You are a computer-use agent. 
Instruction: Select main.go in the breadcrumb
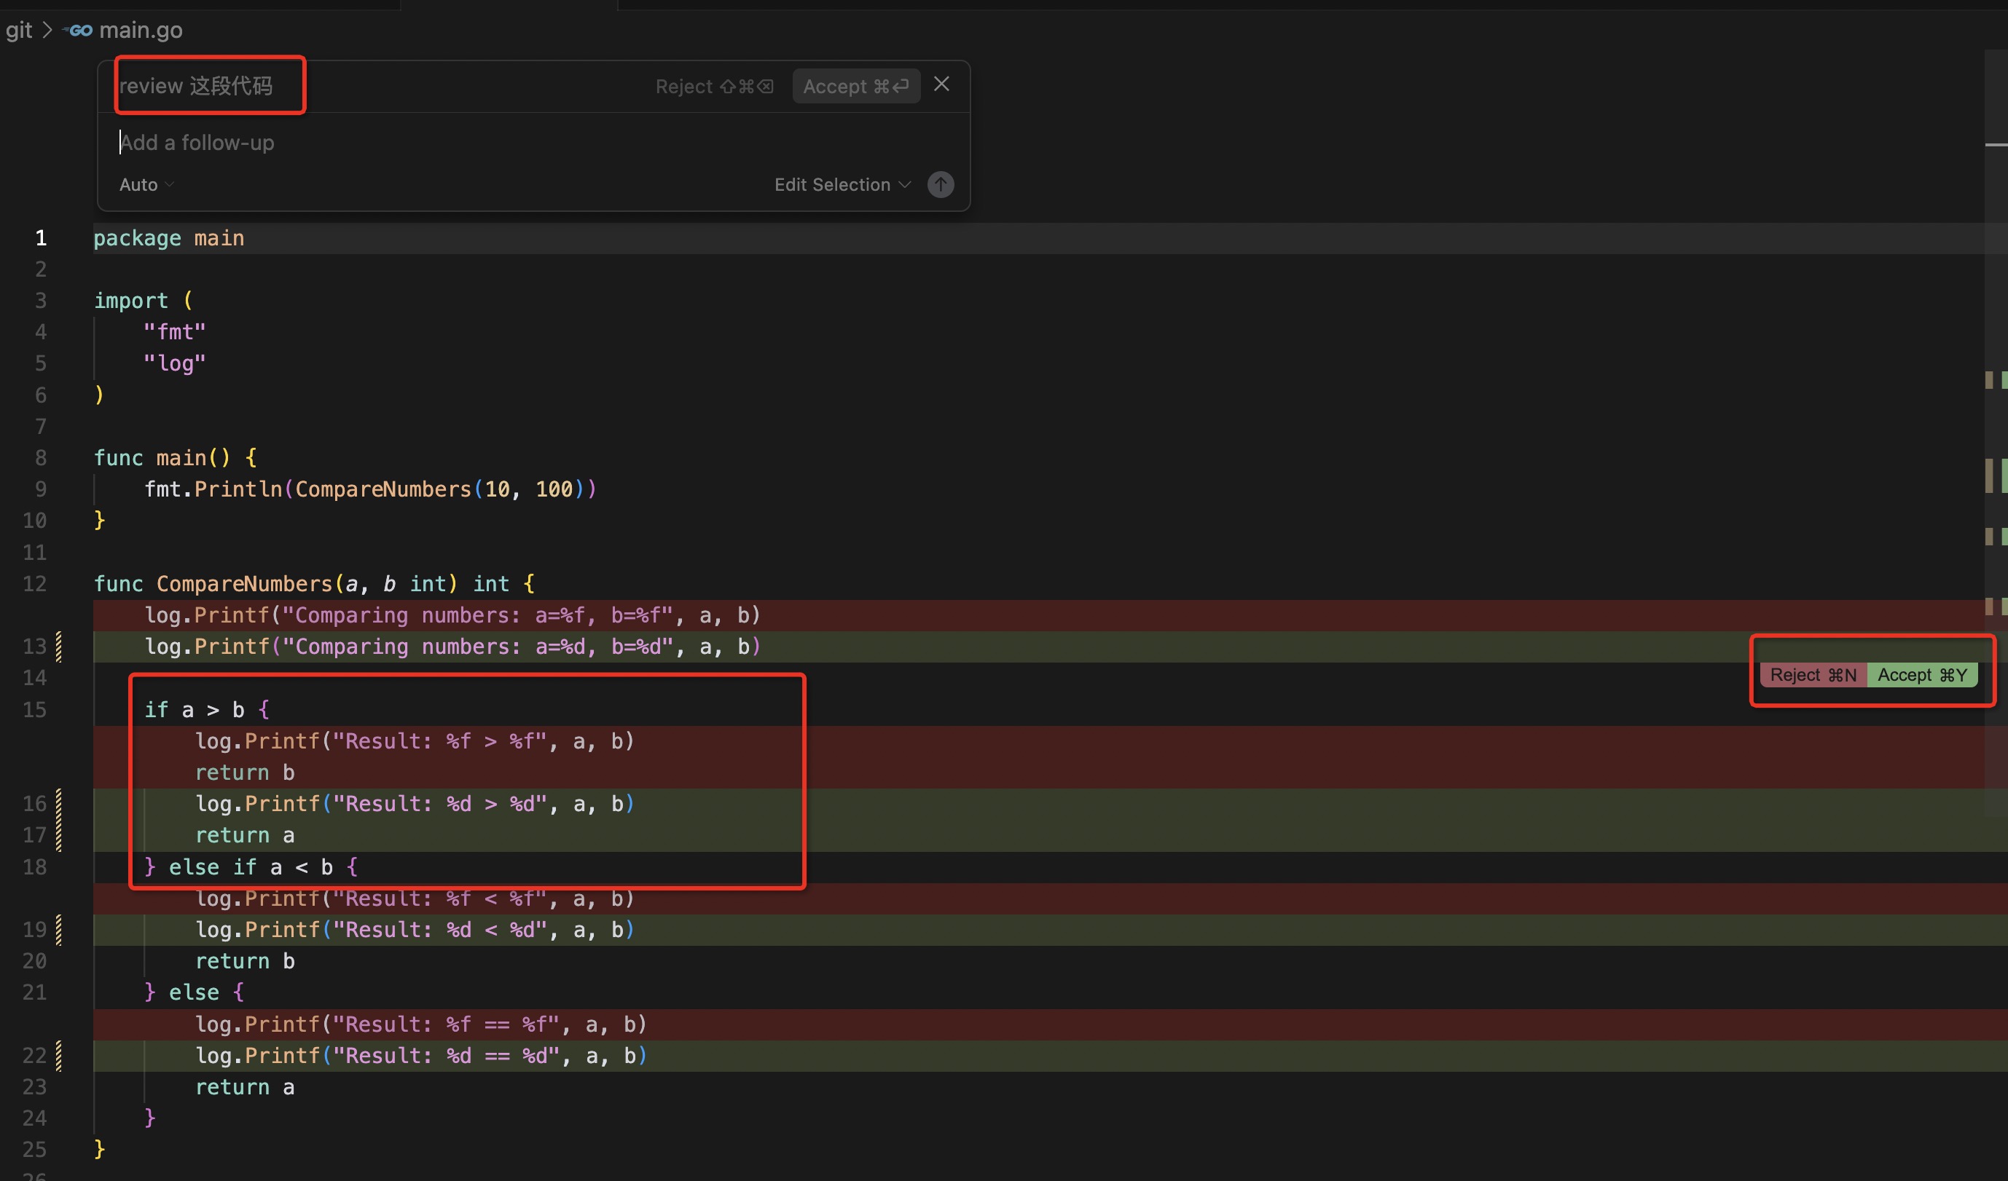coord(140,31)
